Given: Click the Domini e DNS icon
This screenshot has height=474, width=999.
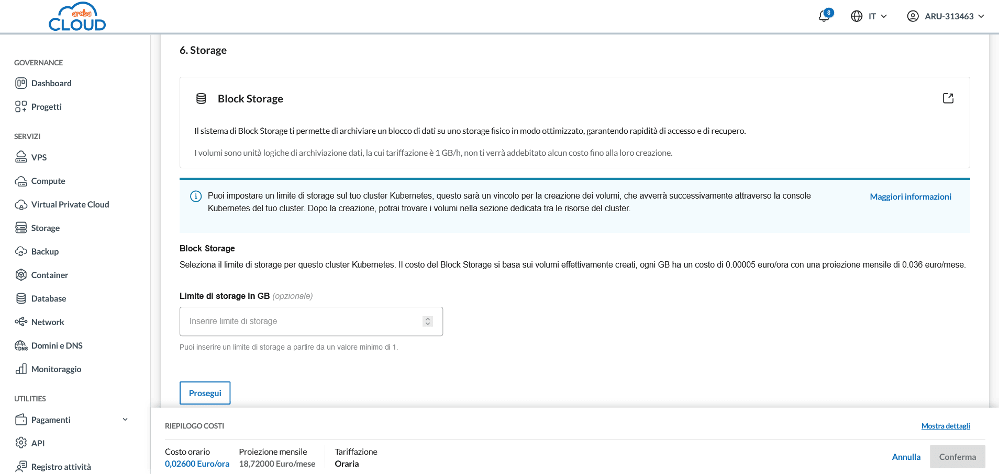Looking at the screenshot, I should point(21,345).
